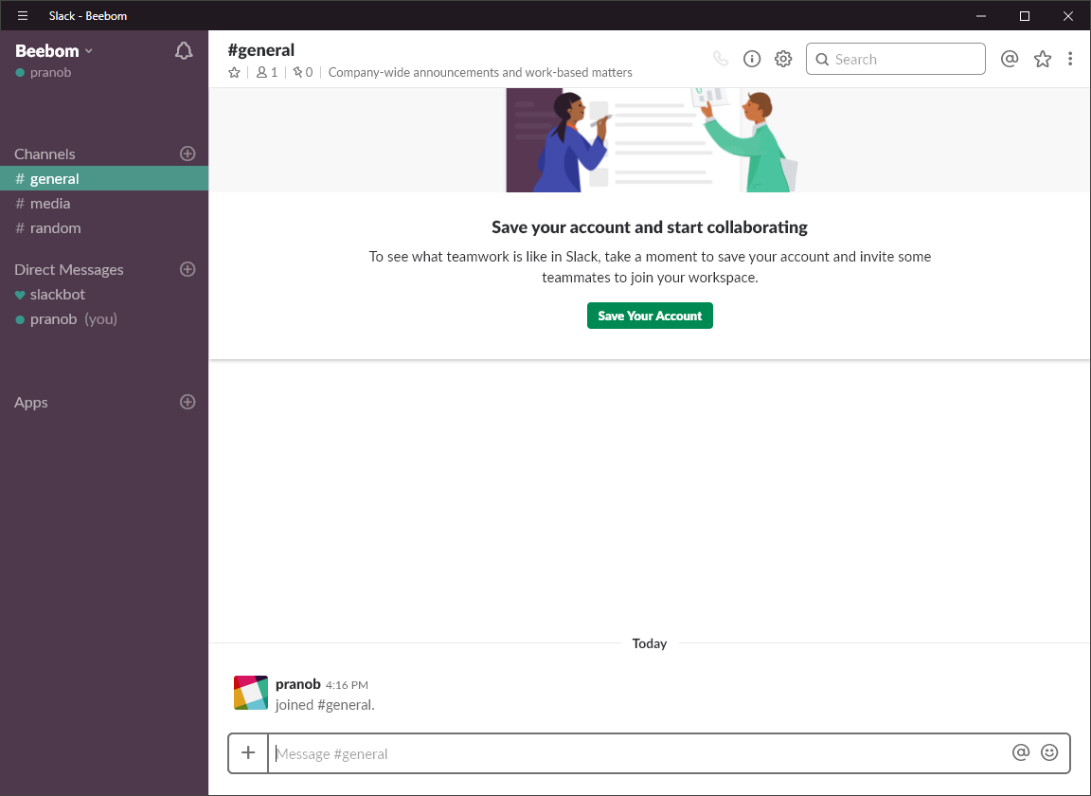
Task: Click the Channels section header
Action: tap(45, 154)
